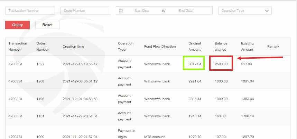Select order number 1099
Viewport: 297px width, 139px height.
[x=40, y=137]
